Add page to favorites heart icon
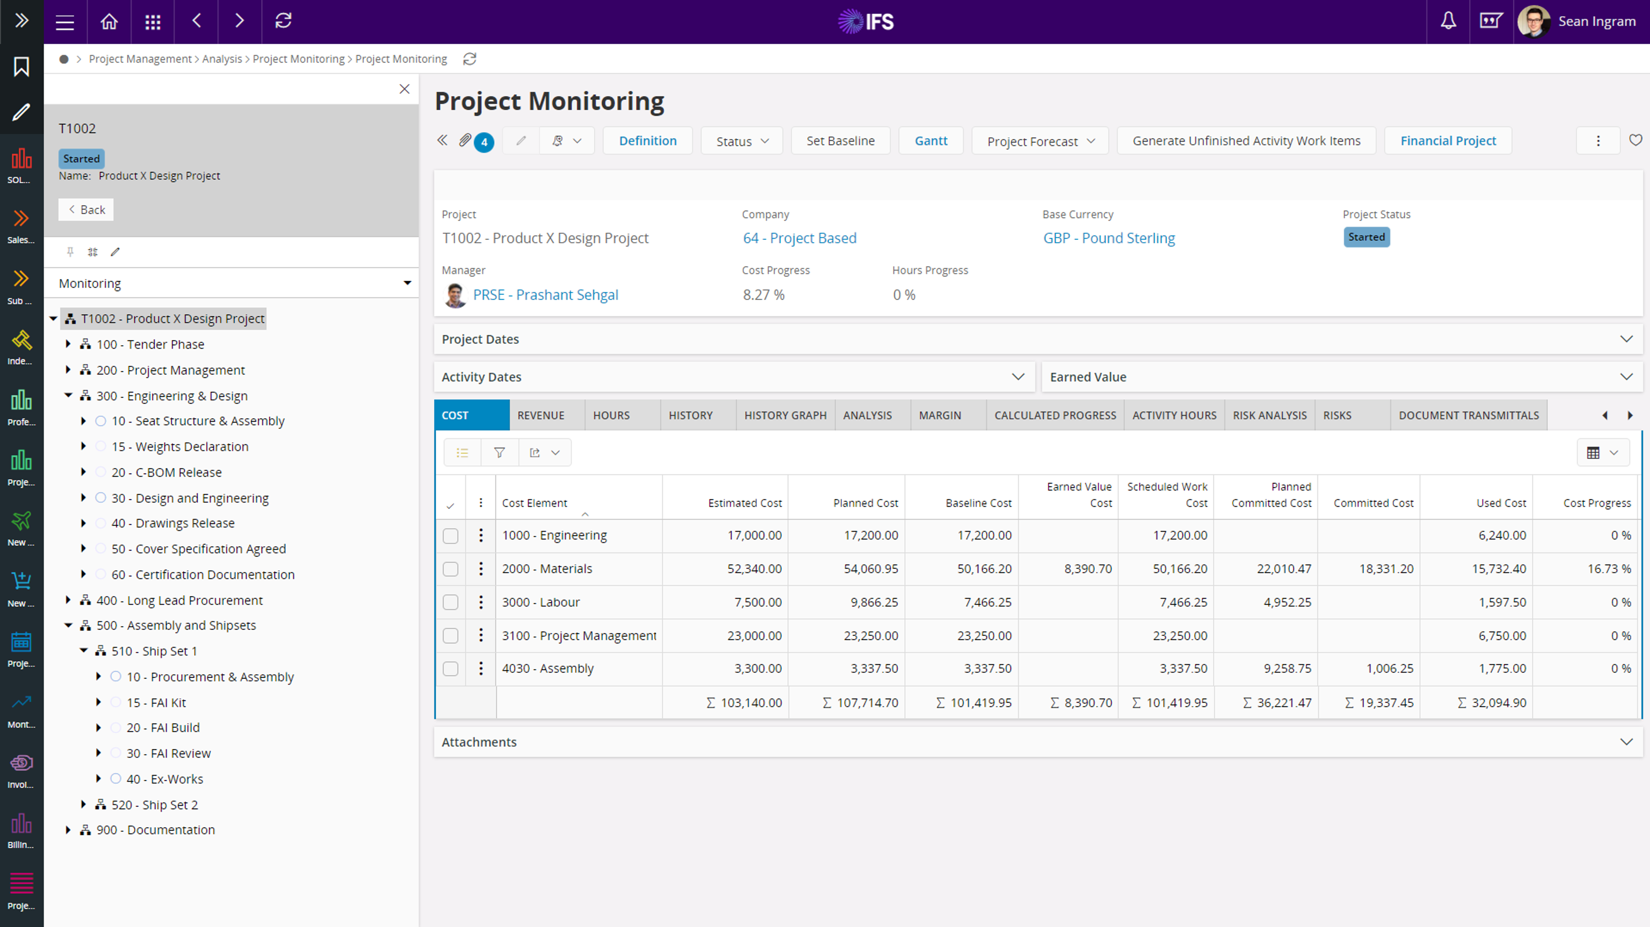The image size is (1650, 927). tap(1635, 140)
